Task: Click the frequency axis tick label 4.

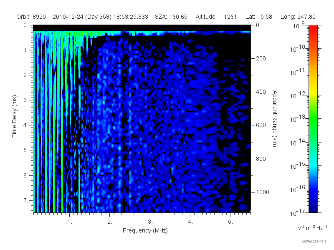Action: [190, 222]
